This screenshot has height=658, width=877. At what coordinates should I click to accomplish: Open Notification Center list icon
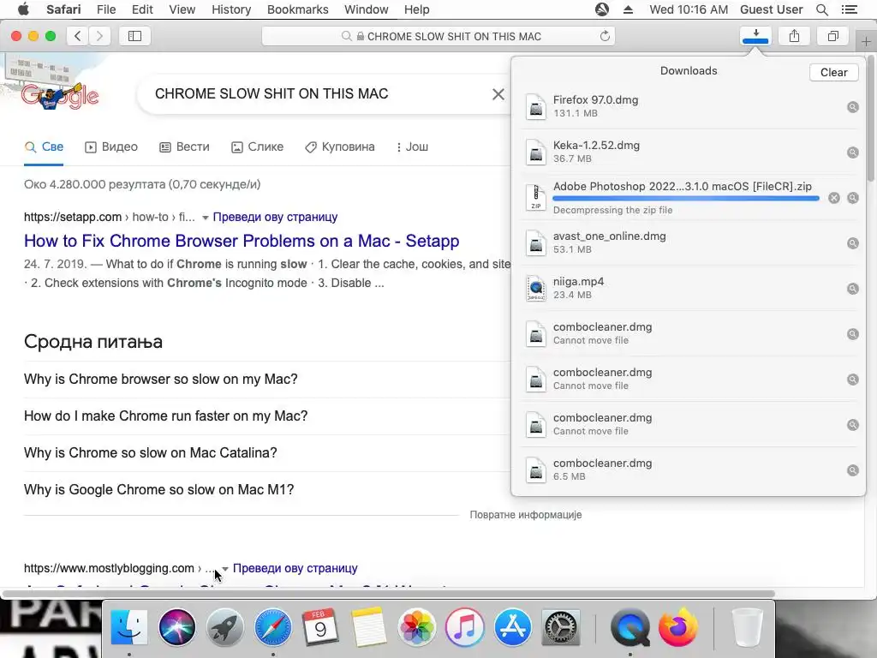849,9
